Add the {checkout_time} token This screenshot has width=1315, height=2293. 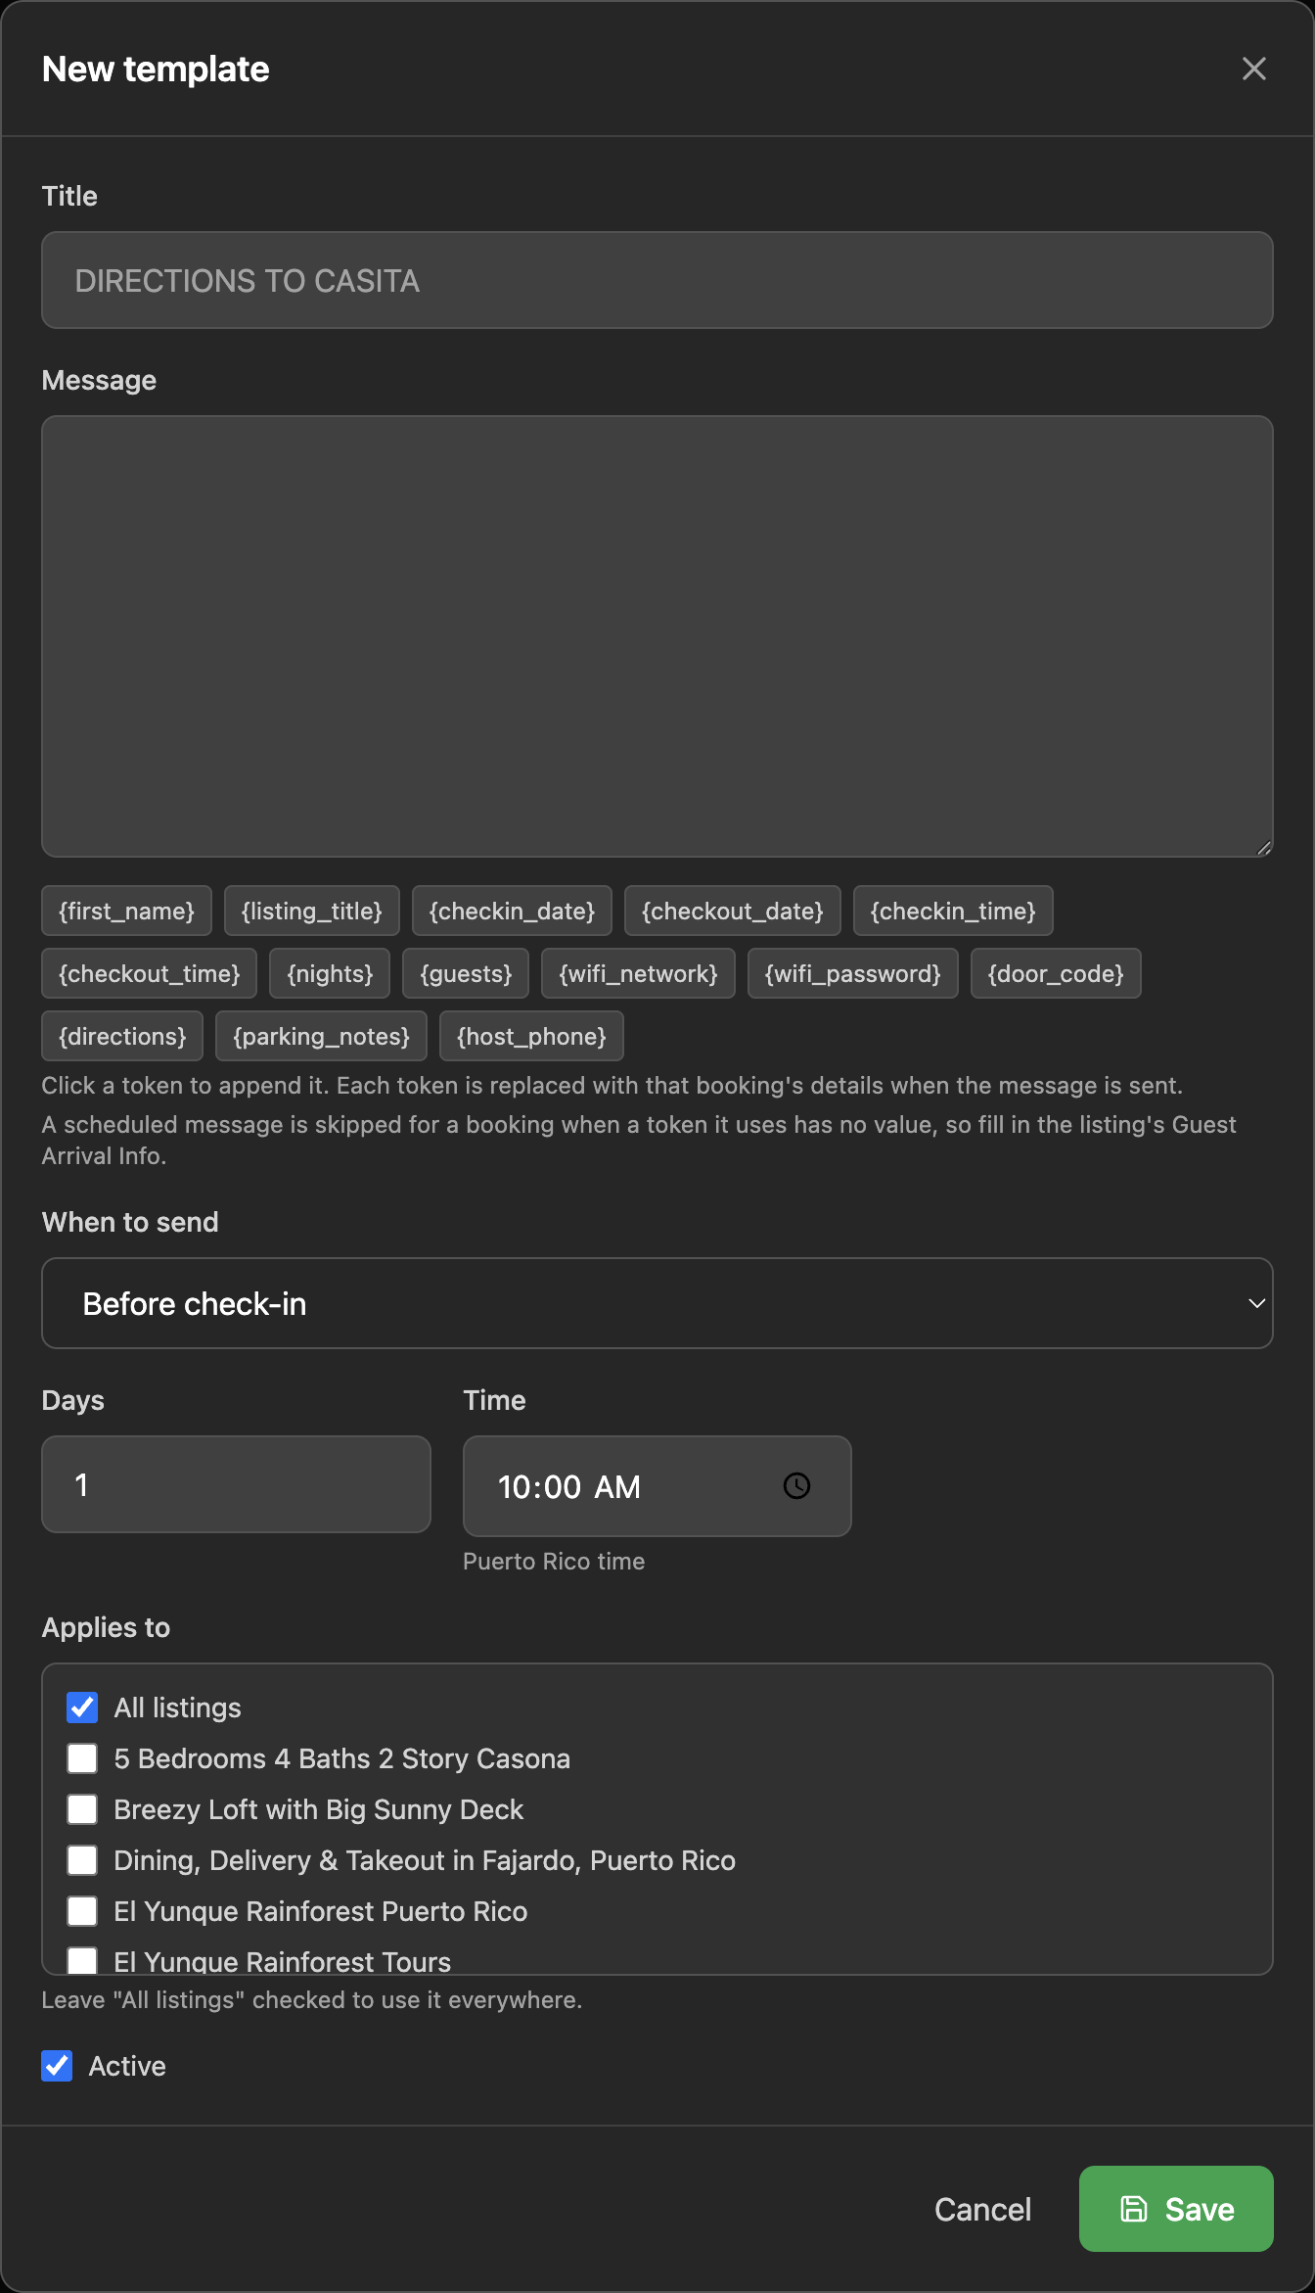[x=150, y=974]
